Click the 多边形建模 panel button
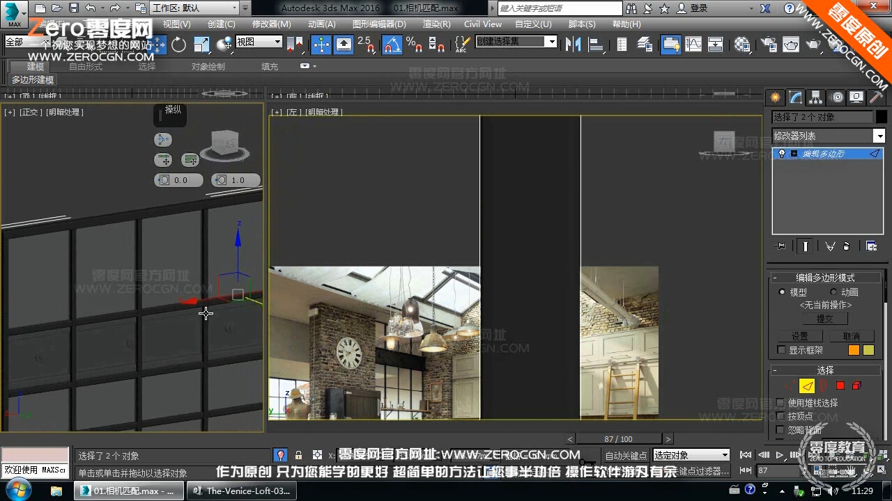 [33, 80]
